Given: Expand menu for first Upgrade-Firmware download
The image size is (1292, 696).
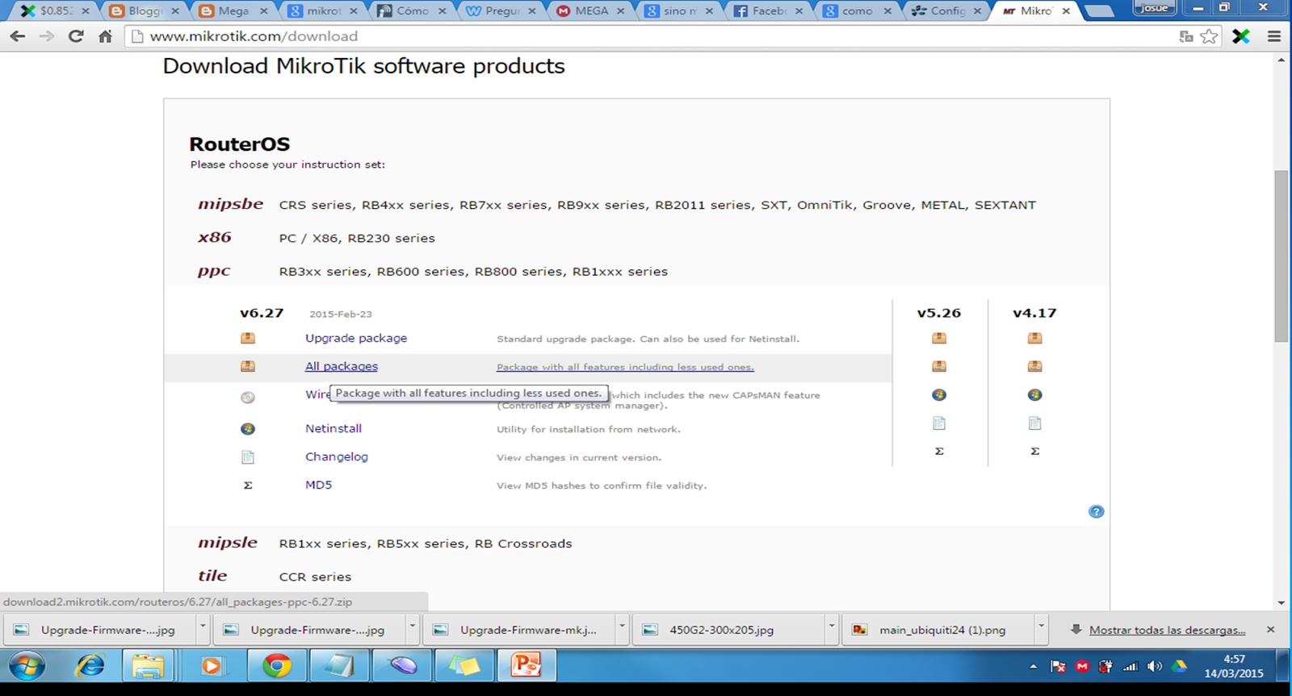Looking at the screenshot, I should coord(203,626).
